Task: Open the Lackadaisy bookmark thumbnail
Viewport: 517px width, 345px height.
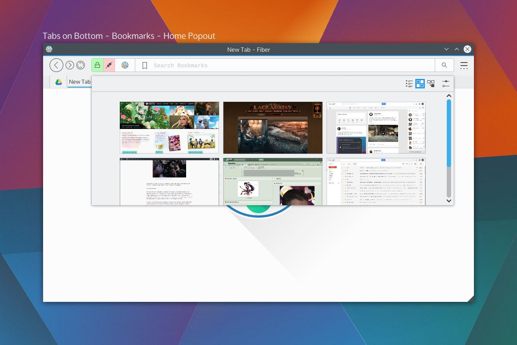Action: (x=273, y=128)
